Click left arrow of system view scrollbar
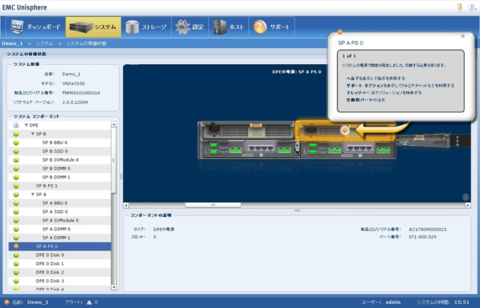This screenshot has height=308, width=480. [x=126, y=205]
